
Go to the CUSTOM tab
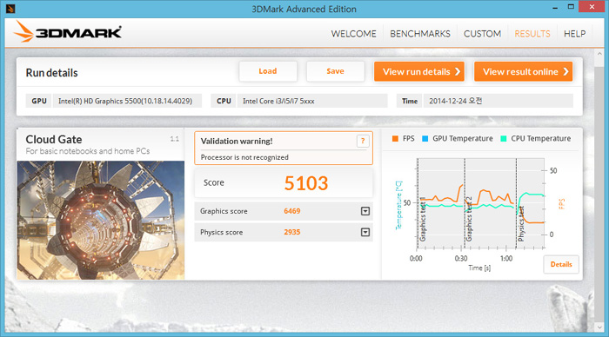click(x=482, y=34)
